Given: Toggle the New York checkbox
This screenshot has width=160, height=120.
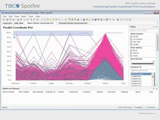Looking at the screenshot, I should coord(131,42).
